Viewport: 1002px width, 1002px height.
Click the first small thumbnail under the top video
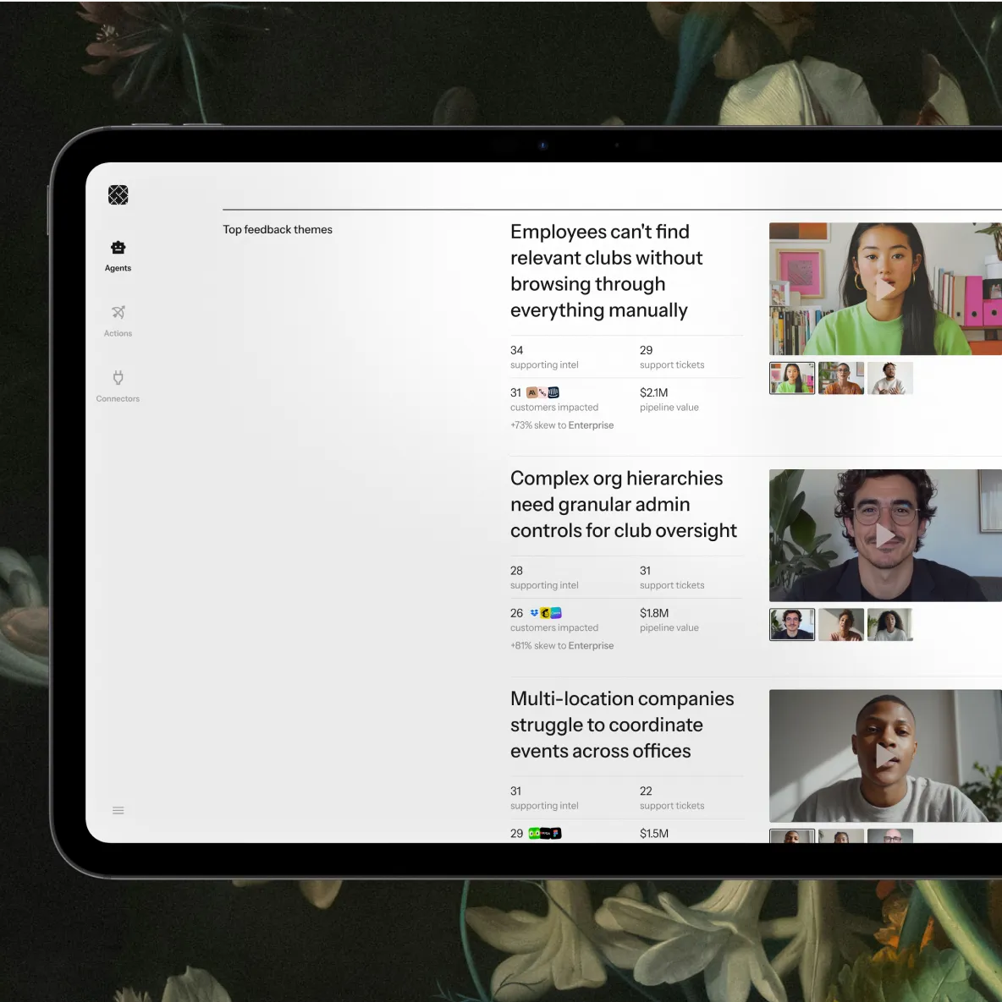[x=791, y=378]
